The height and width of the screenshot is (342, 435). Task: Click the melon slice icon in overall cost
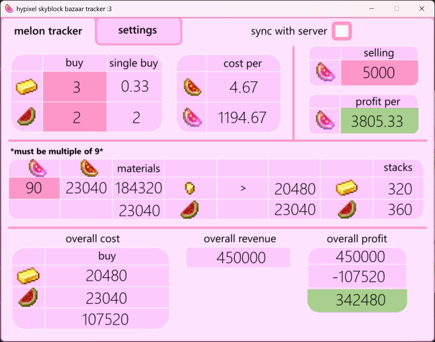28,297
